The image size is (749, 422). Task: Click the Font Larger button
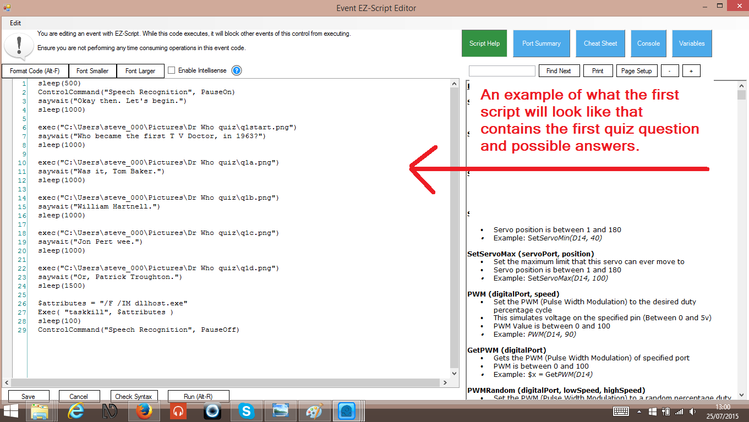coord(140,71)
